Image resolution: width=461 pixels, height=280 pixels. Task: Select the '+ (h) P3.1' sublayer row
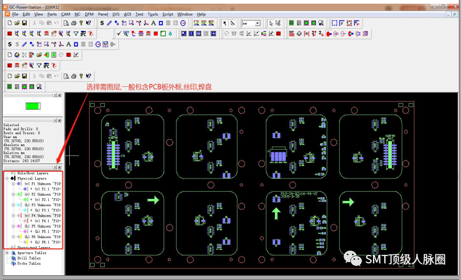tap(46, 210)
